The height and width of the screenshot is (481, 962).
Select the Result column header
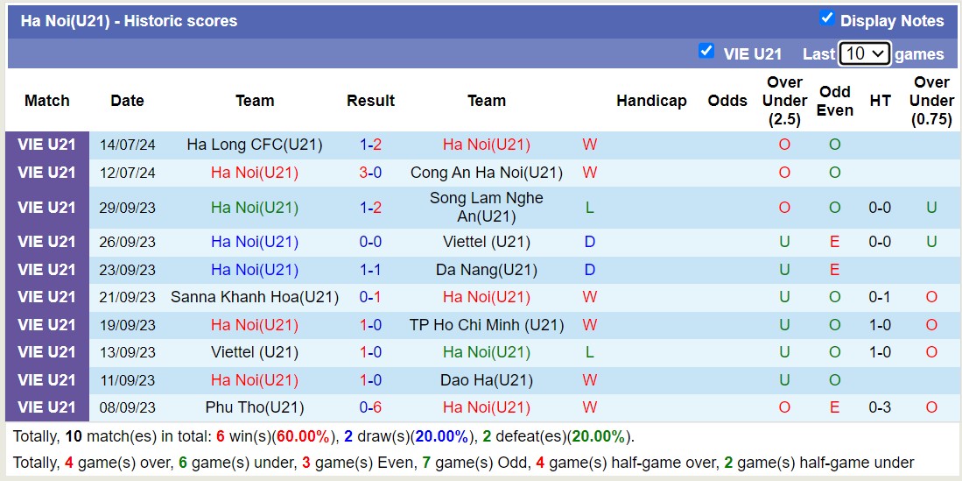point(370,101)
